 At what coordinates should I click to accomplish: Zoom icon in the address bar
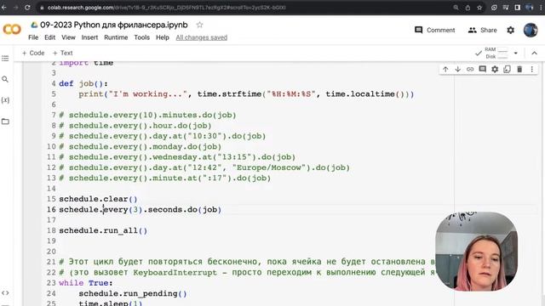point(456,8)
